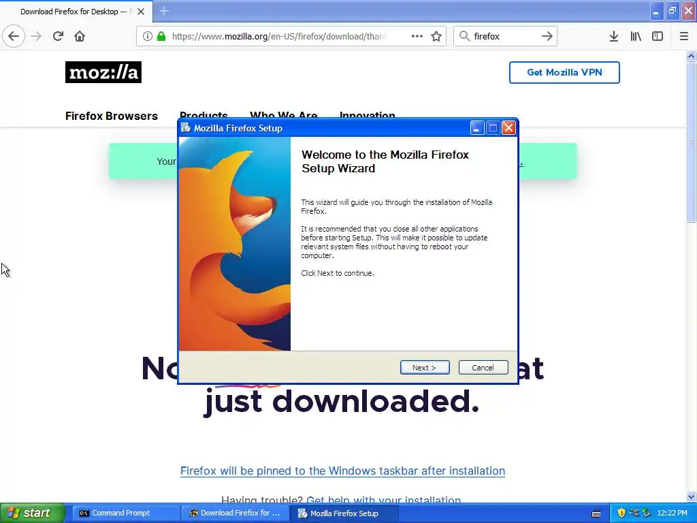The width and height of the screenshot is (697, 523).
Task: Open Get help with your installation link
Action: pos(384,500)
